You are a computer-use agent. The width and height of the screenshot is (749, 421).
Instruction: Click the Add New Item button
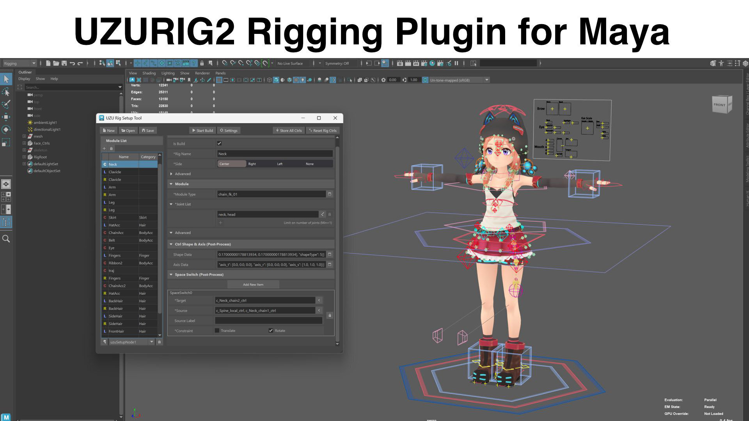253,285
